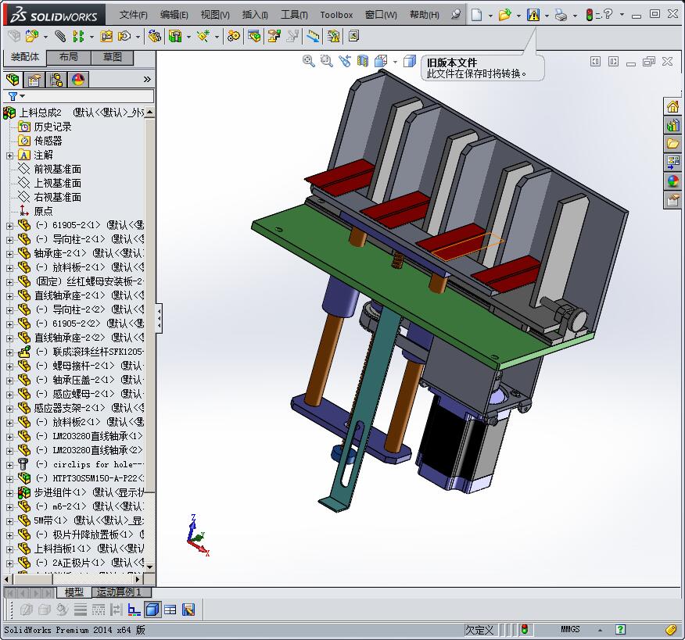Toggle the shaded cube display button in bottom toolbar

click(152, 610)
